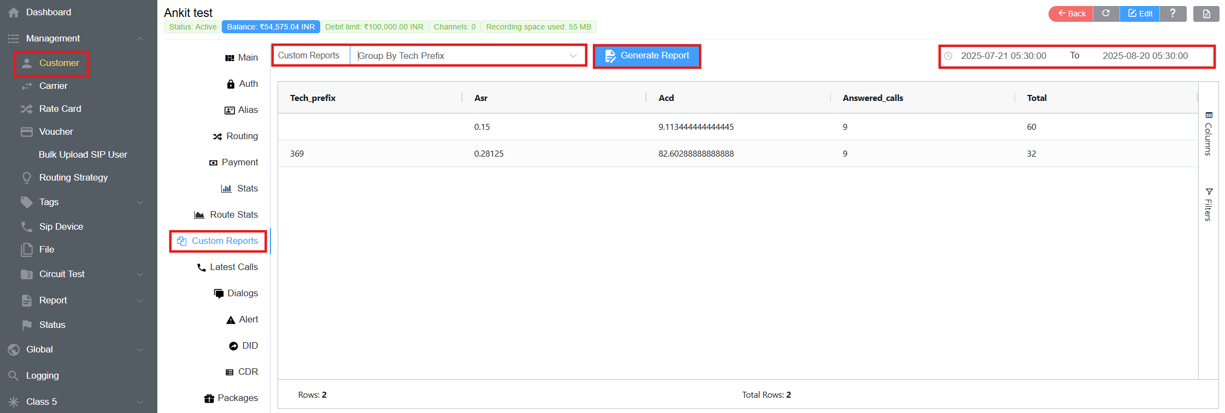Expand the Tags sidebar menu
The width and height of the screenshot is (1225, 413).
140,202
